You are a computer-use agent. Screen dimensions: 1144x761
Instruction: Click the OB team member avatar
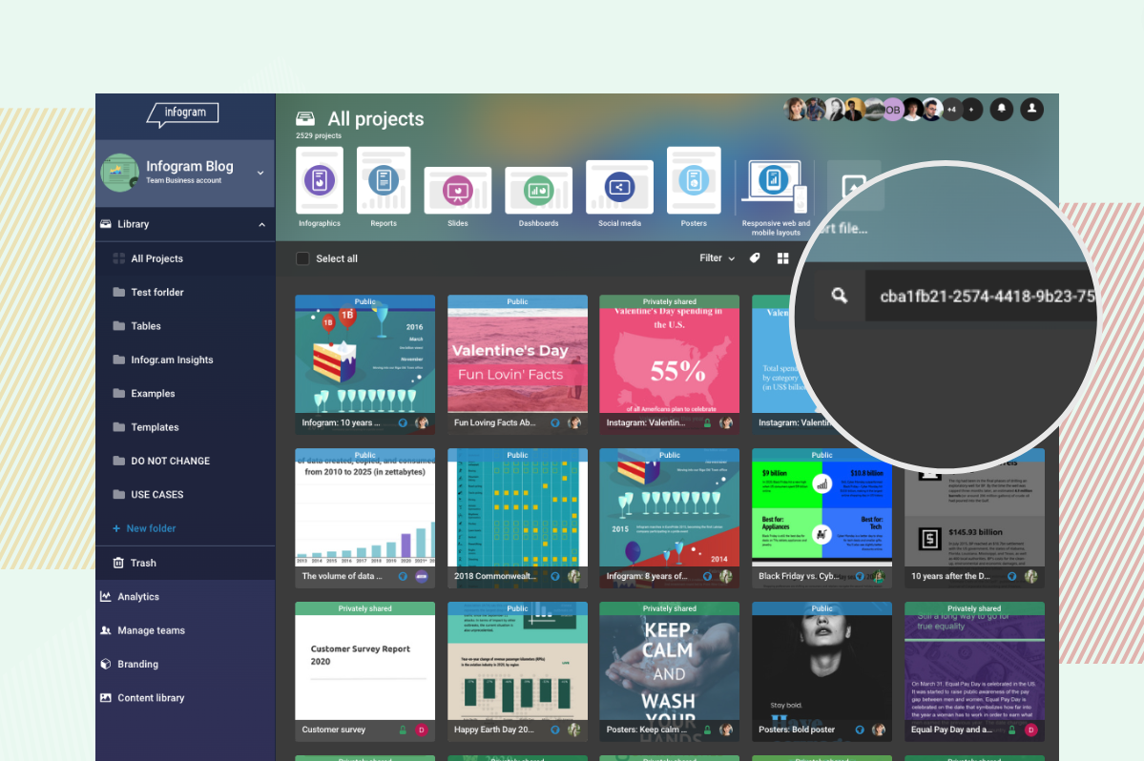892,110
